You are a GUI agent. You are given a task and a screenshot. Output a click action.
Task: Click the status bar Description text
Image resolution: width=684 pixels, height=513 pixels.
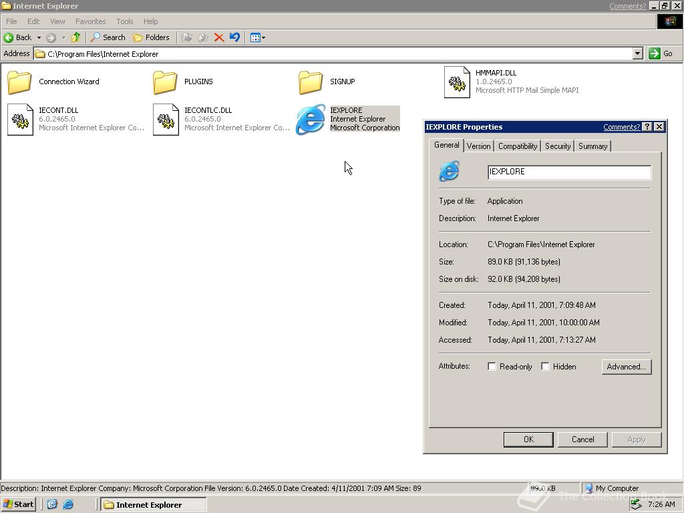tap(211, 488)
